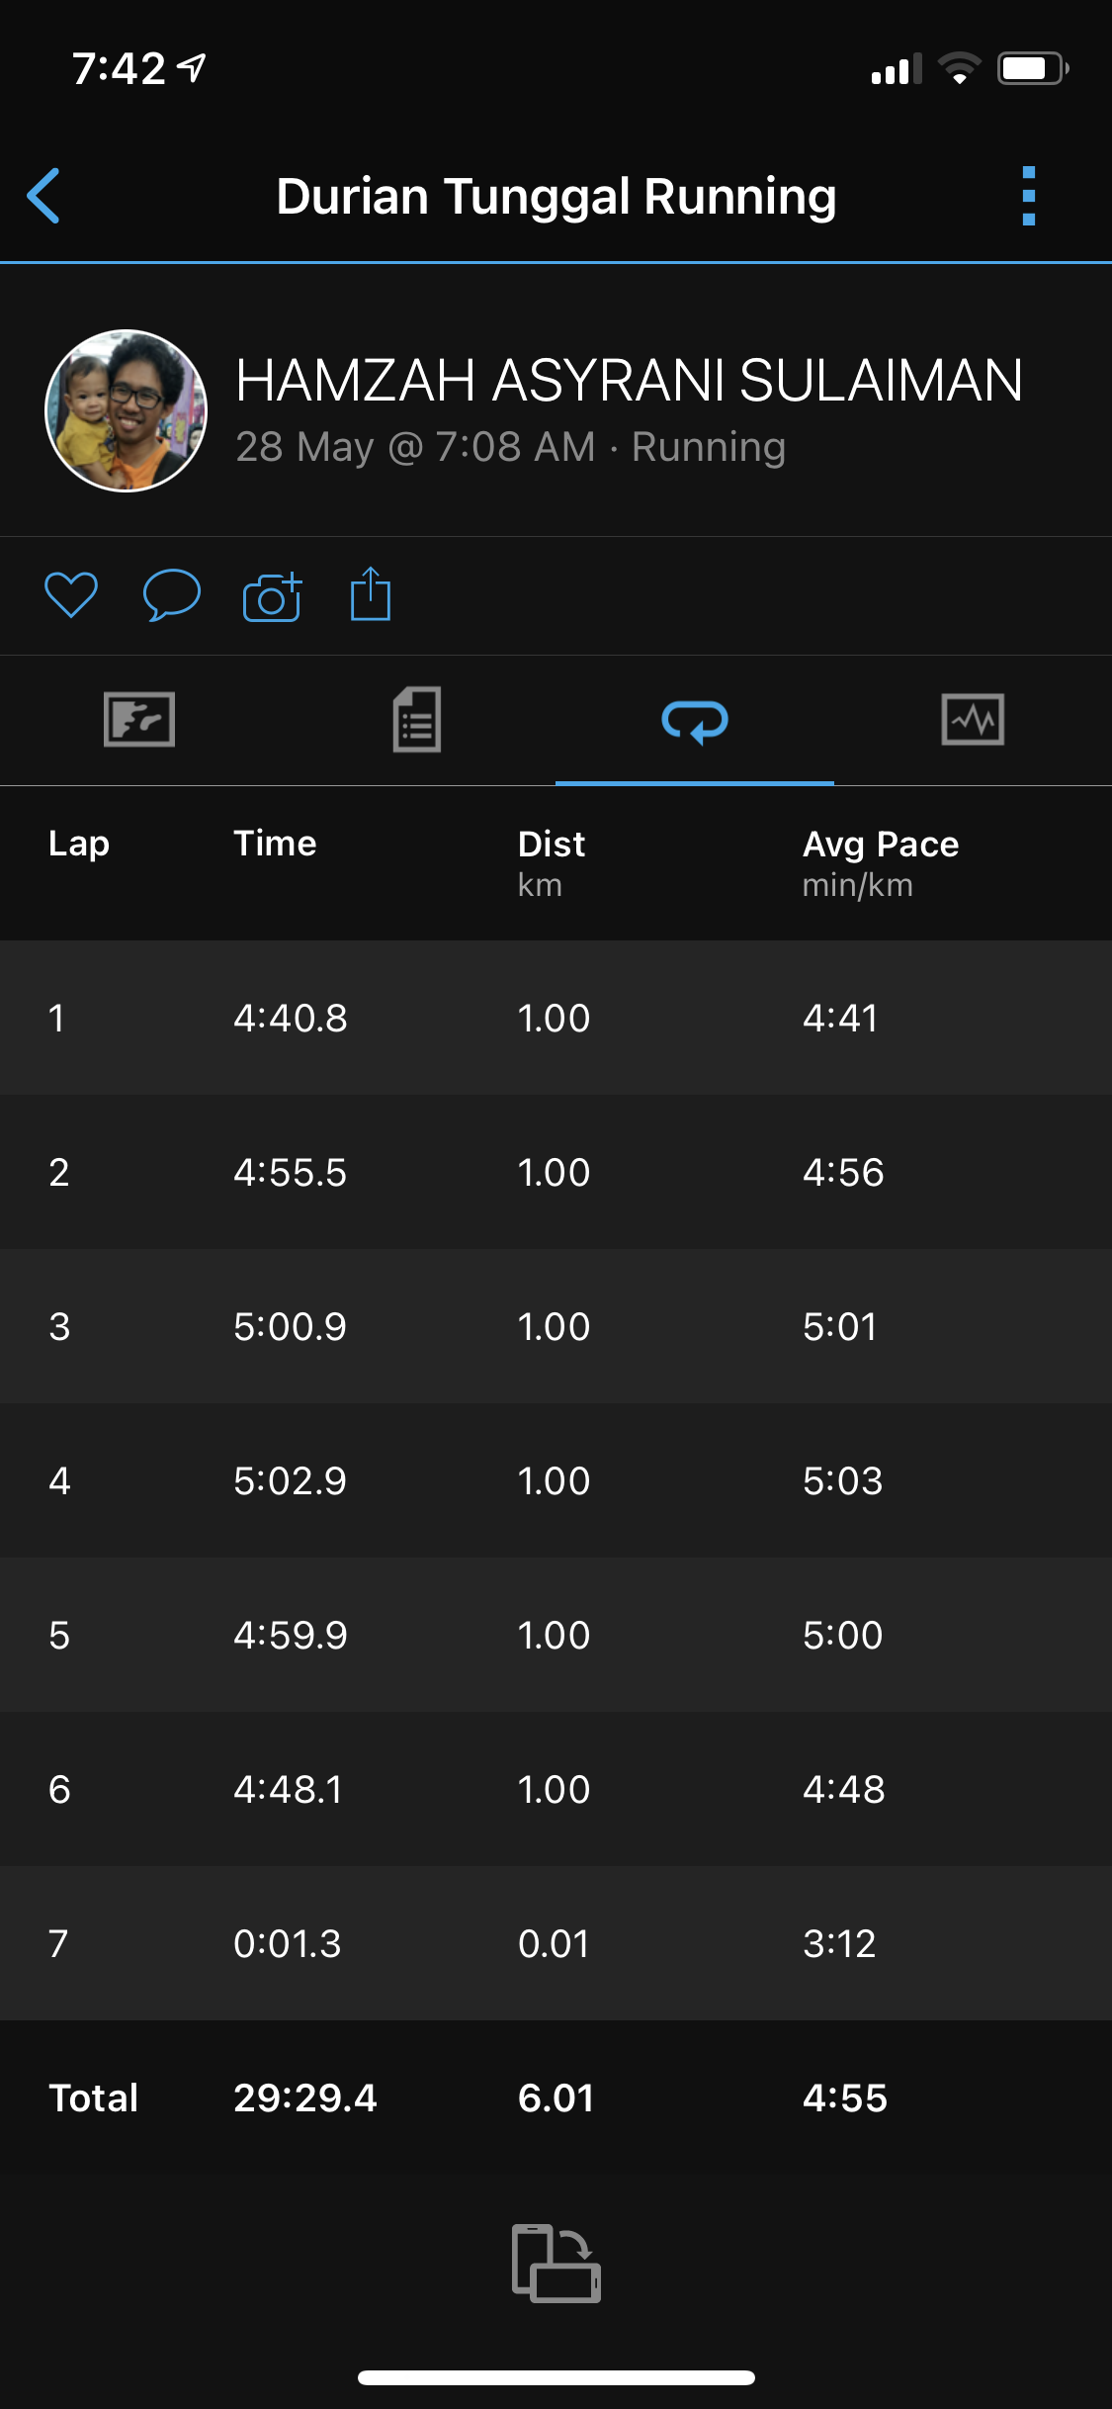Open comments via speech bubble icon
The height and width of the screenshot is (2409, 1112).
[172, 595]
